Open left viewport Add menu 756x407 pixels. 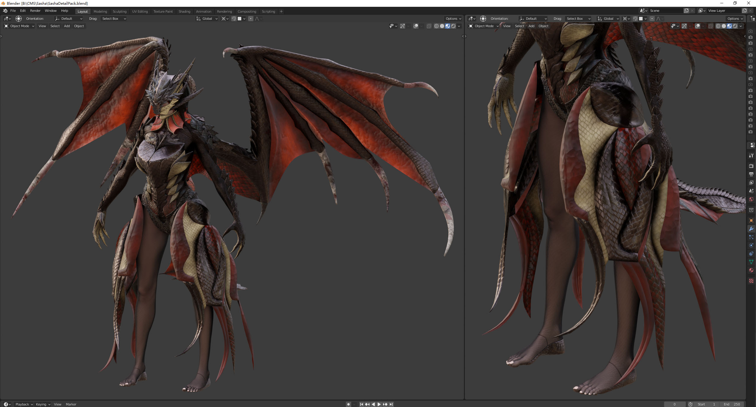67,26
